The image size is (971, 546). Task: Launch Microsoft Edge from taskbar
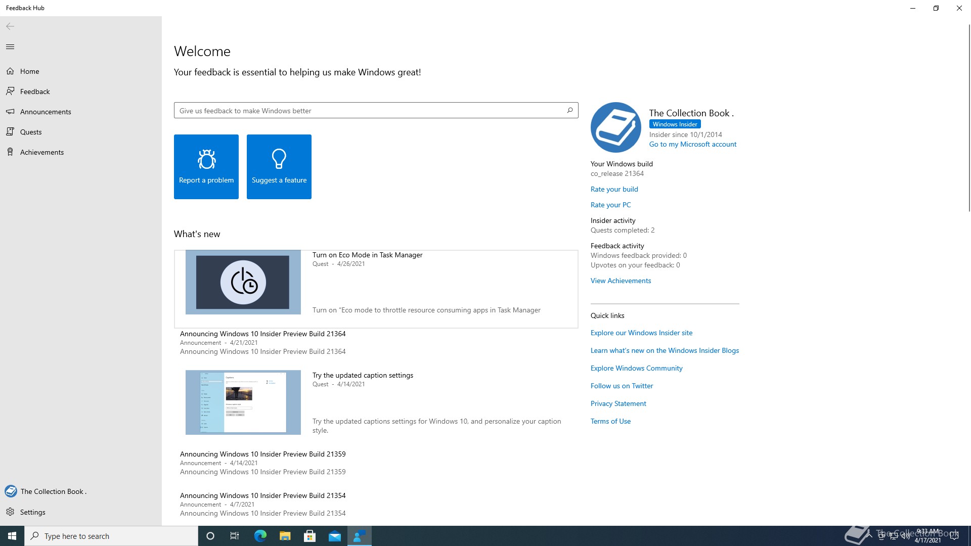(x=260, y=536)
